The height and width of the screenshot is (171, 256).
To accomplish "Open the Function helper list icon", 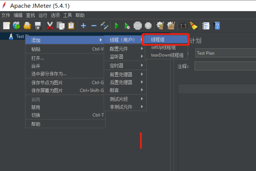I will pos(206,26).
